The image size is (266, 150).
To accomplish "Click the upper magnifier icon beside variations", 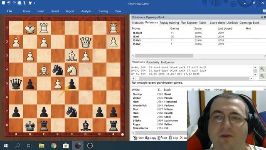I will point(262,69).
